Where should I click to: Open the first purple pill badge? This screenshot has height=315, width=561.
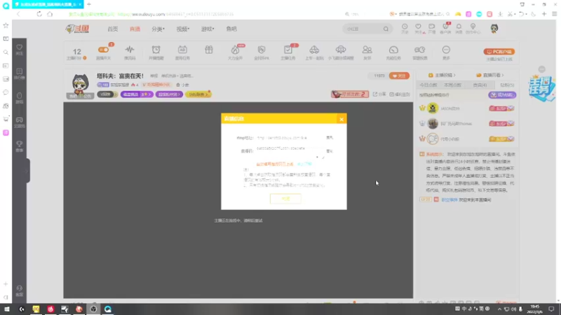(137, 94)
